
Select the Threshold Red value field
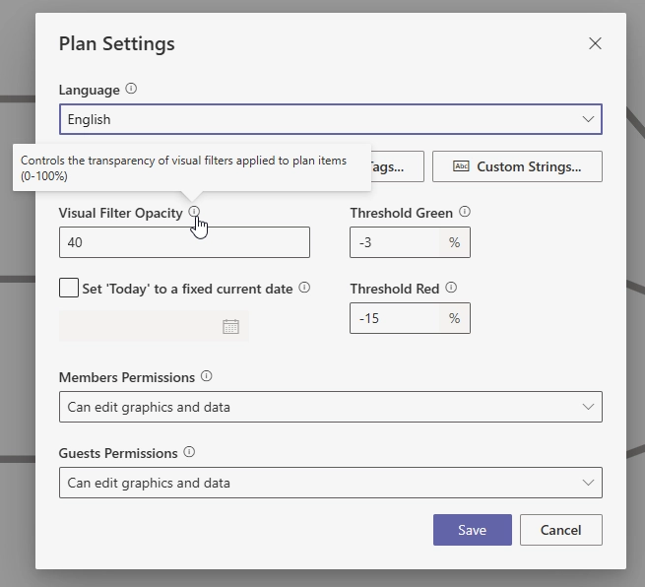394,318
